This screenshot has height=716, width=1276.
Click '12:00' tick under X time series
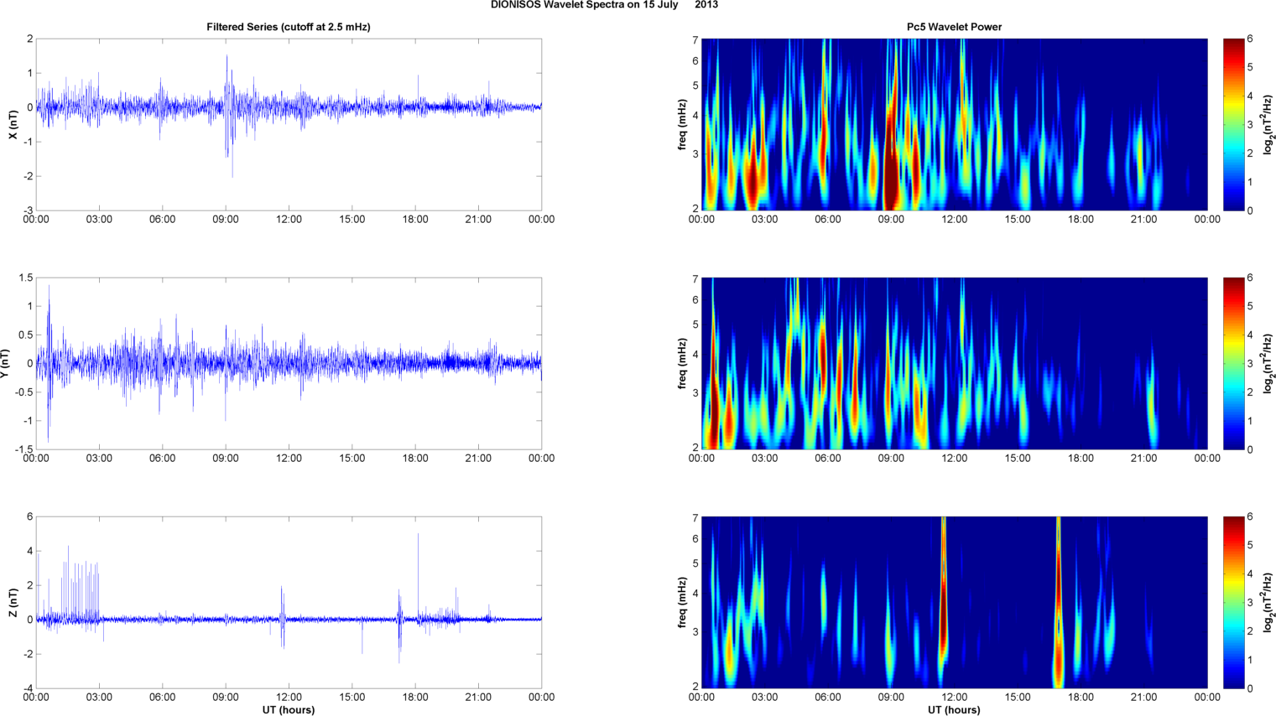pyautogui.click(x=289, y=220)
